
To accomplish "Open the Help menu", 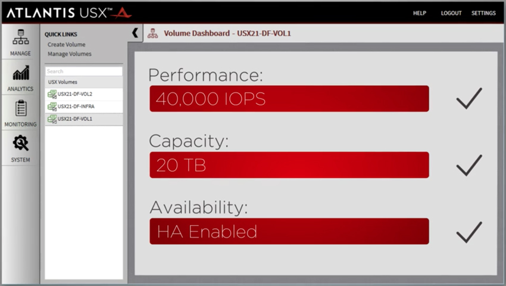I will [x=420, y=13].
